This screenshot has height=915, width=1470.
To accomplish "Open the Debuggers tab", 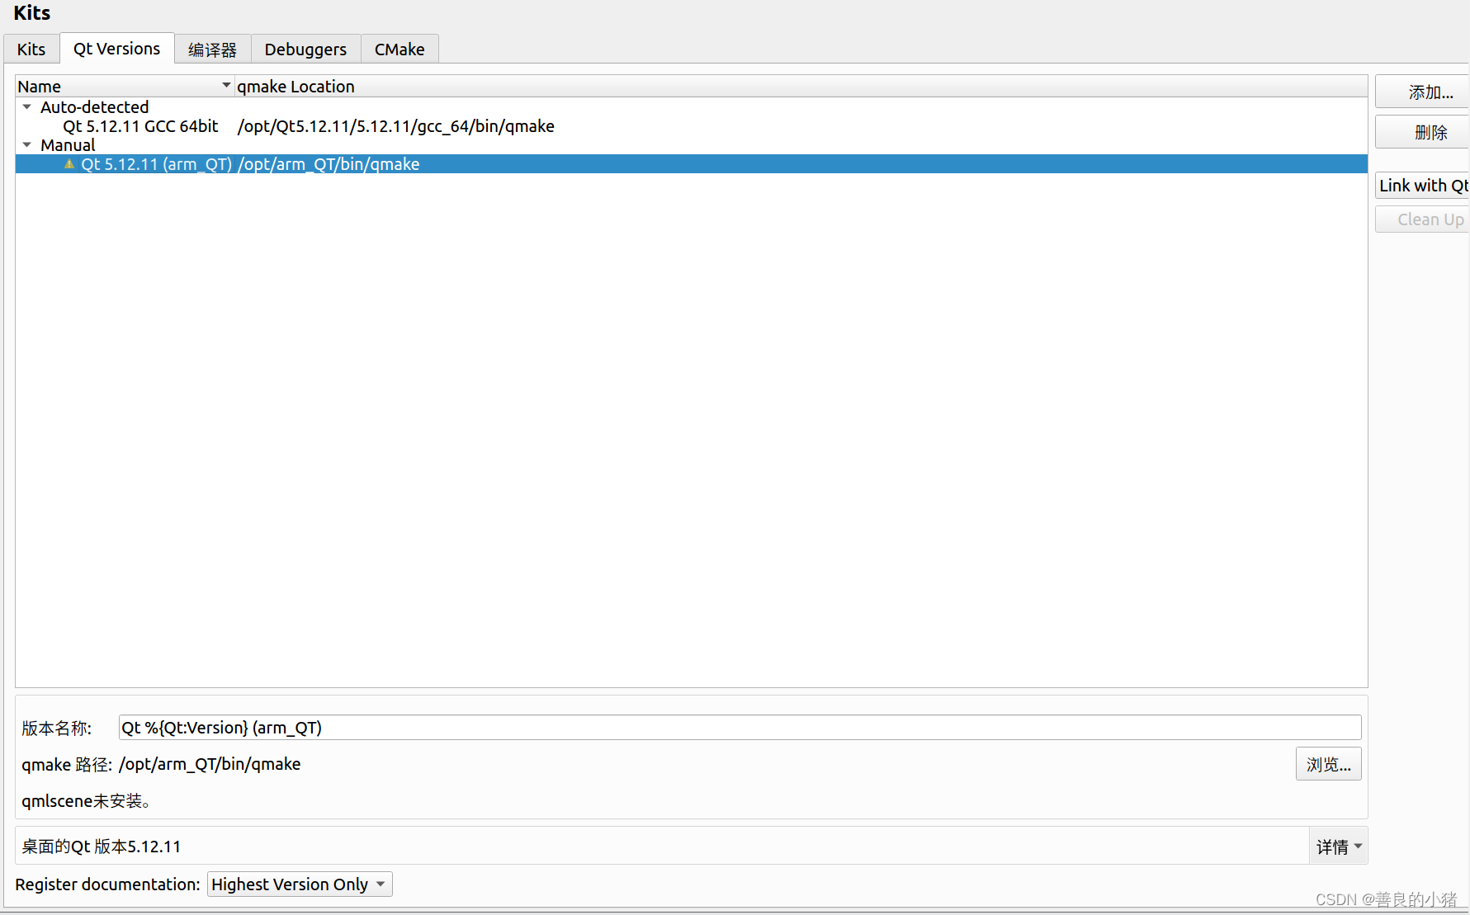I will 305,50.
